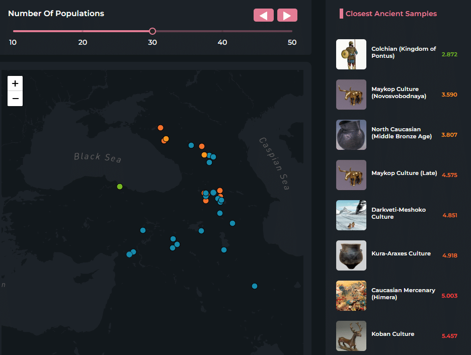Select the North Caucasian pottery thumbnail

351,135
